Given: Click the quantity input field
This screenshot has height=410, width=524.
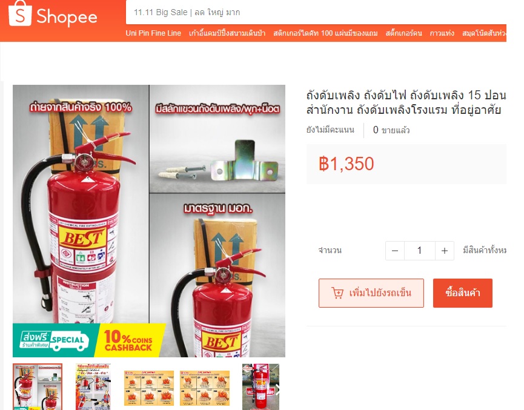Looking at the screenshot, I should [420, 251].
